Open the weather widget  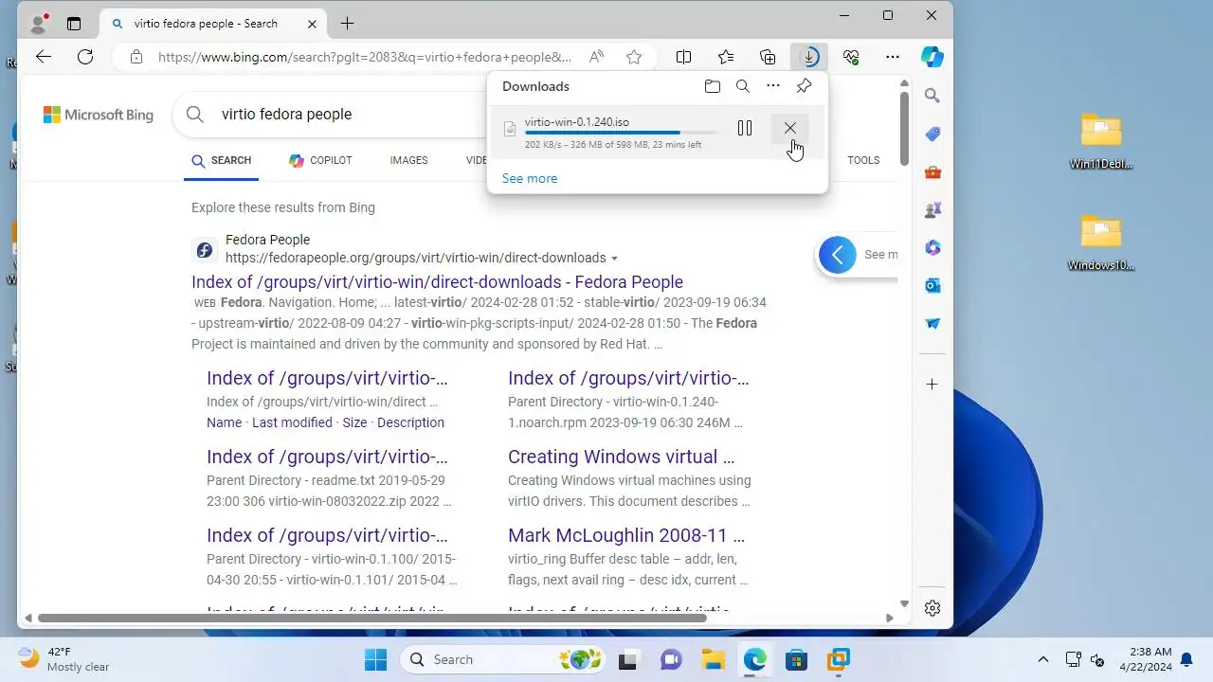(x=63, y=659)
